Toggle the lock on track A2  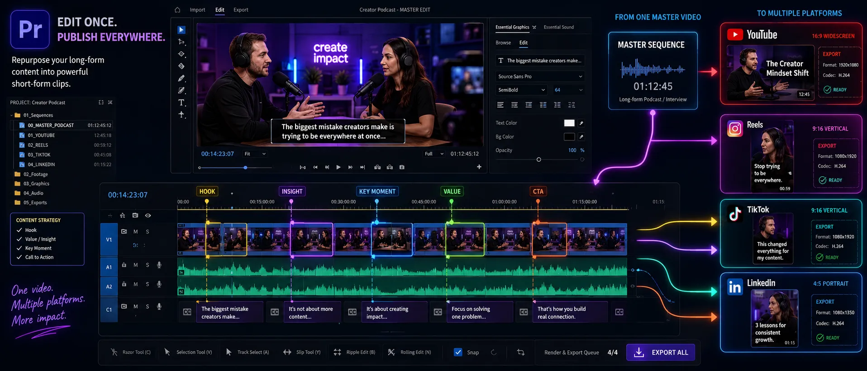point(124,284)
